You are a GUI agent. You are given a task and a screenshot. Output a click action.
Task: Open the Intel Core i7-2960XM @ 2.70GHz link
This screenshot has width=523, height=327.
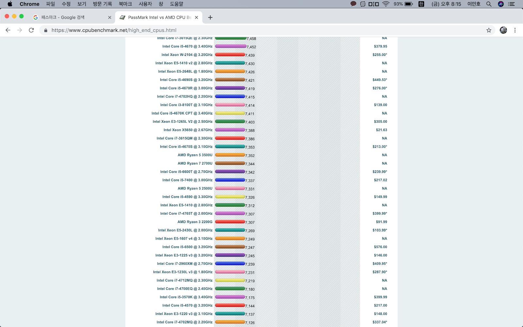(185, 264)
